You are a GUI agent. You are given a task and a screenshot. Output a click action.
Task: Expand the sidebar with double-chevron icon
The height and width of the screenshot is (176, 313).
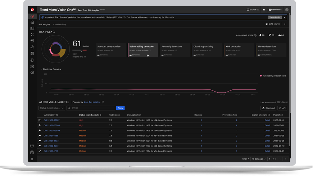[x=32, y=159]
